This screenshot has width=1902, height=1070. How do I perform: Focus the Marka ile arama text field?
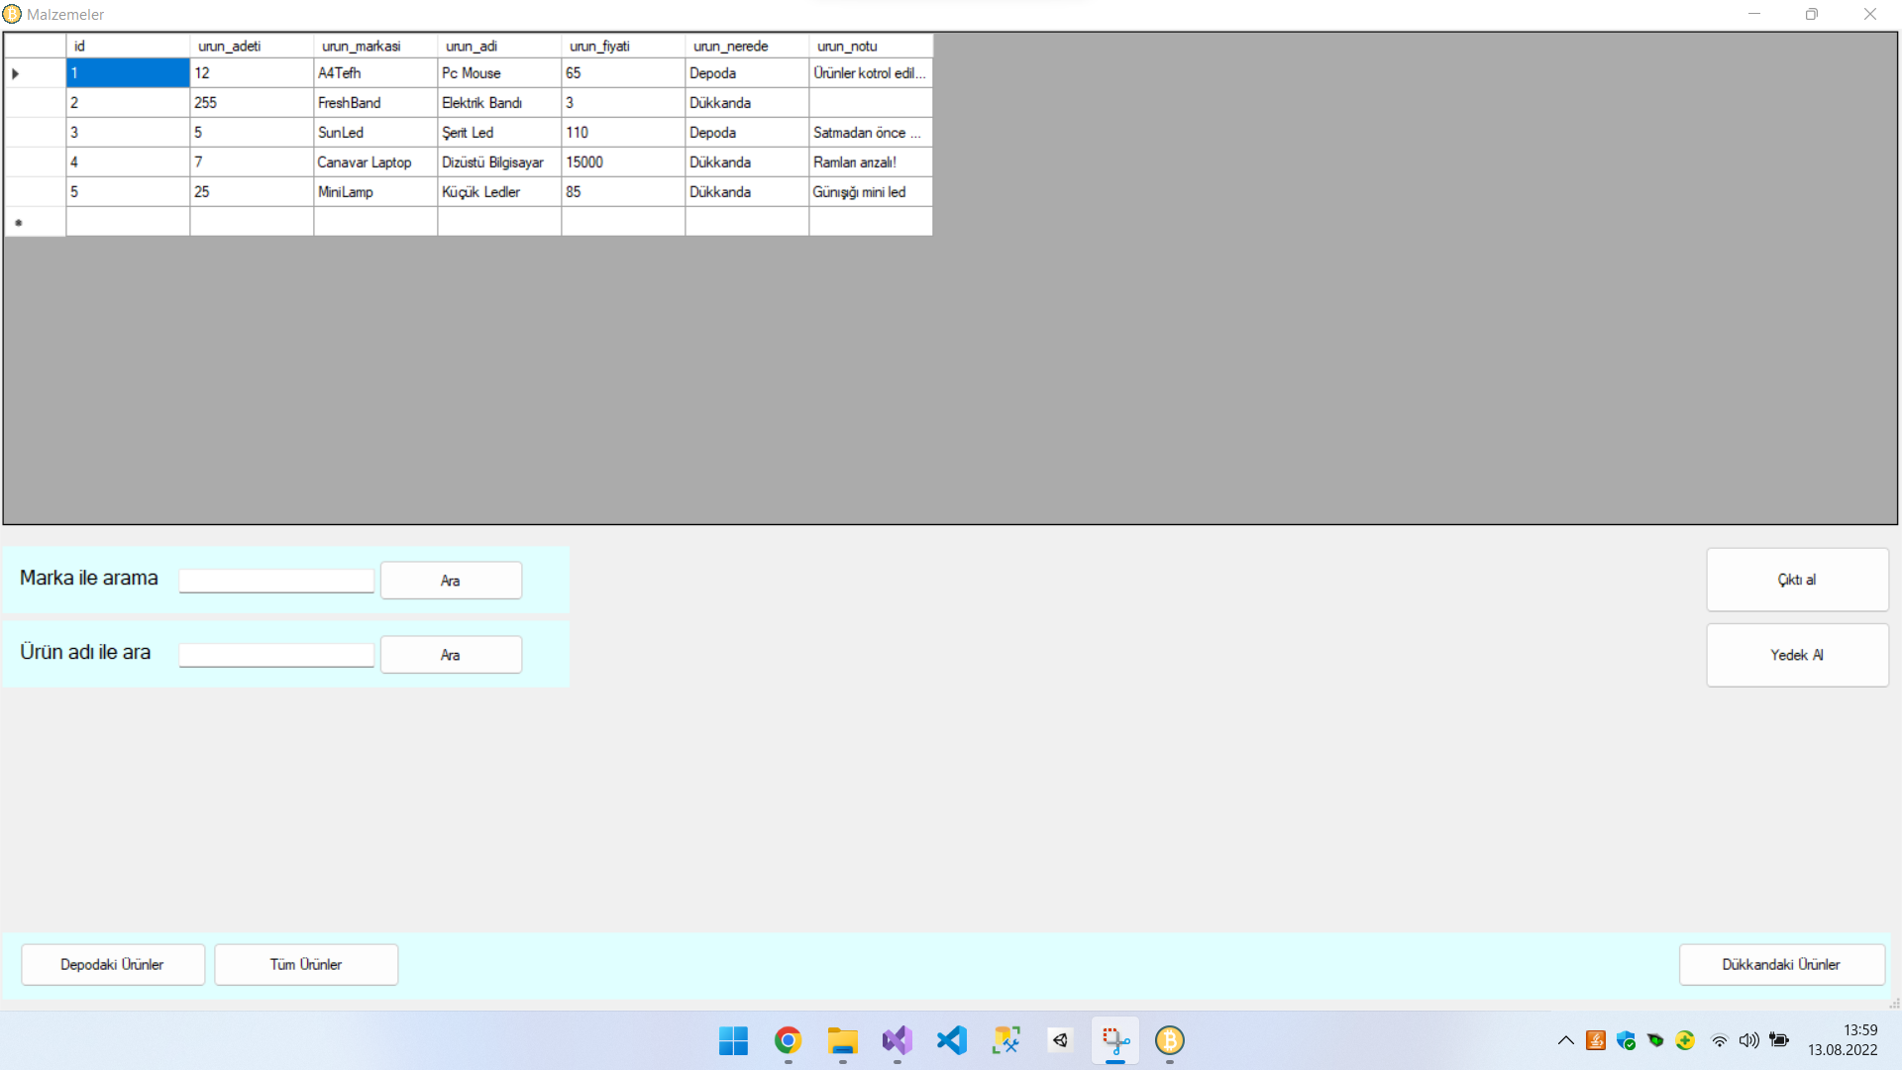(x=276, y=581)
